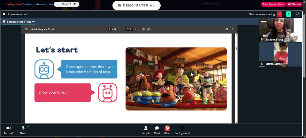Image resolution: width=306 pixels, height=138 pixels.
Task: Zoom in the PDF with plus icon
Action: point(136,29)
